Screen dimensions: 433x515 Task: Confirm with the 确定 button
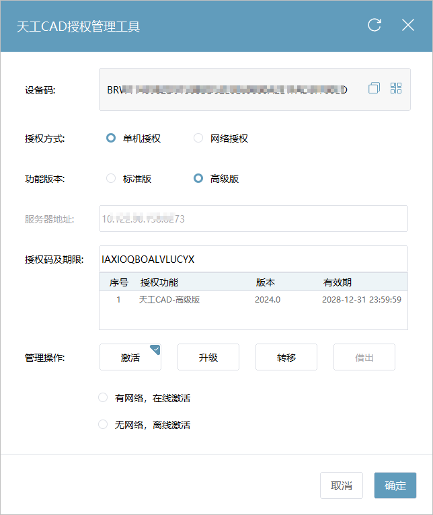coord(395,485)
